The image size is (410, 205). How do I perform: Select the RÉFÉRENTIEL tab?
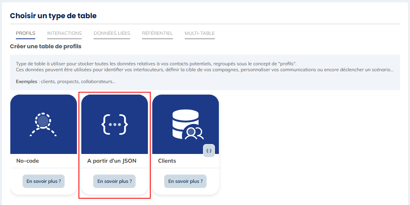pyautogui.click(x=157, y=33)
